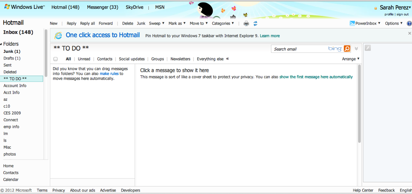Expand search options double chevron

coord(356,49)
